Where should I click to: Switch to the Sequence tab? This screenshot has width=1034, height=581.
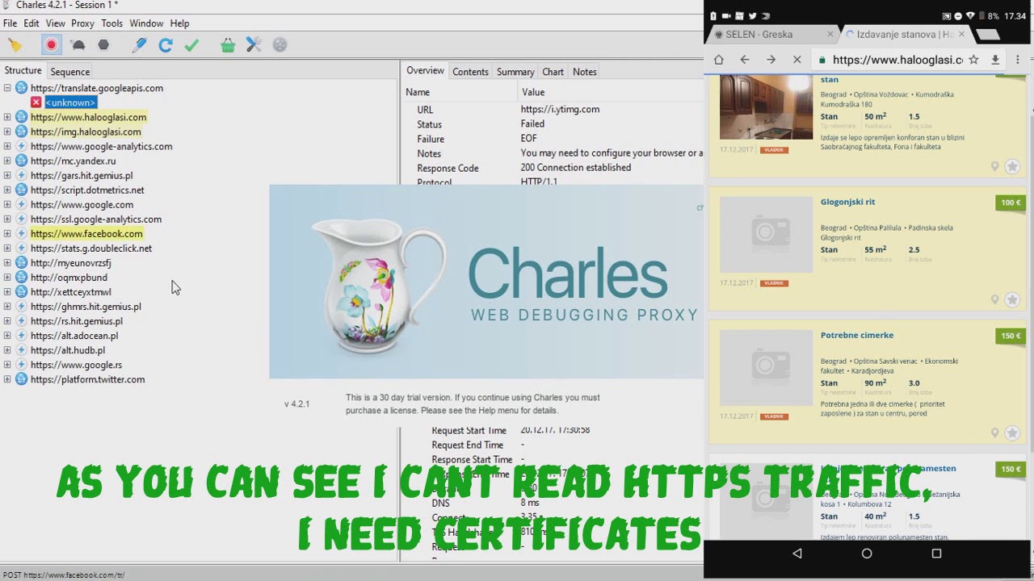coord(70,72)
